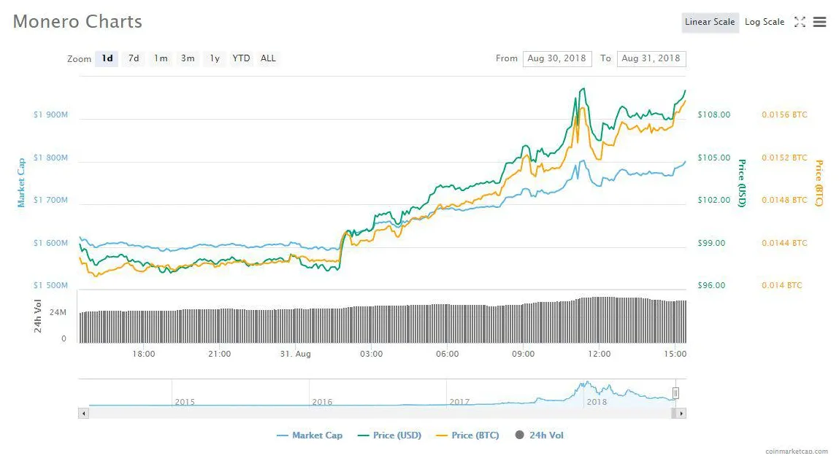Click the range slider handle
Screen dimensions: 839x461
pos(676,393)
